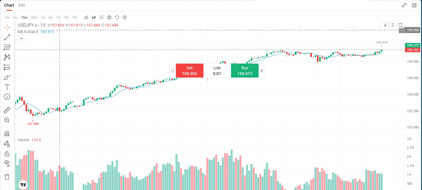Select the text annotation tool
422x190 pixels.
click(7, 87)
